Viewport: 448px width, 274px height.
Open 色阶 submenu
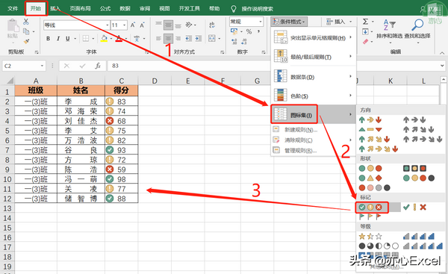(314, 96)
